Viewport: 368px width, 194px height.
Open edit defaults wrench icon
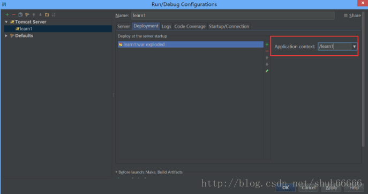(27, 15)
